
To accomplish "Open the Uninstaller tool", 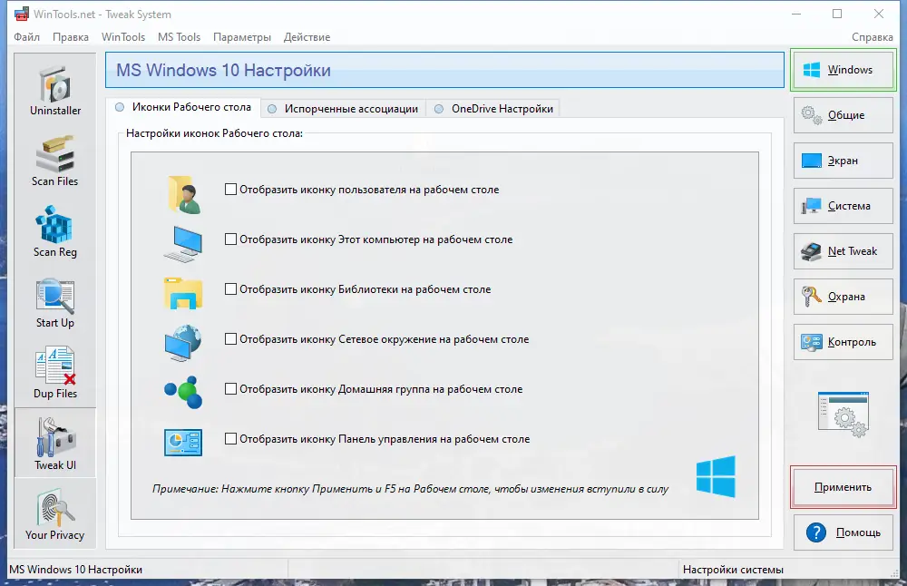I will coord(55,90).
